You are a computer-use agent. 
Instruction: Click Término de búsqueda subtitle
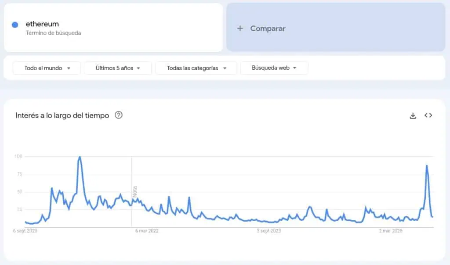pyautogui.click(x=53, y=33)
